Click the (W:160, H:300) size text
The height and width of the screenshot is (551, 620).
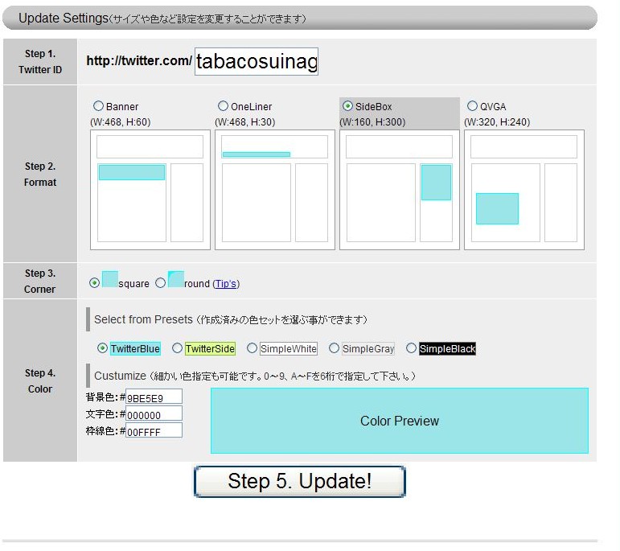[372, 121]
